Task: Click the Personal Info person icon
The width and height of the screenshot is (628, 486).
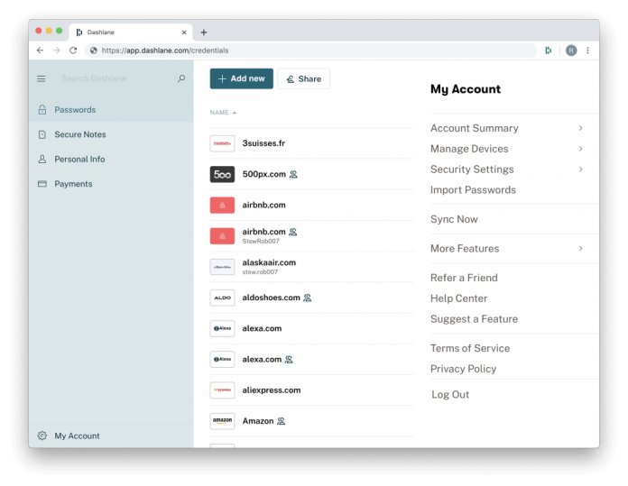Action: [x=42, y=160]
